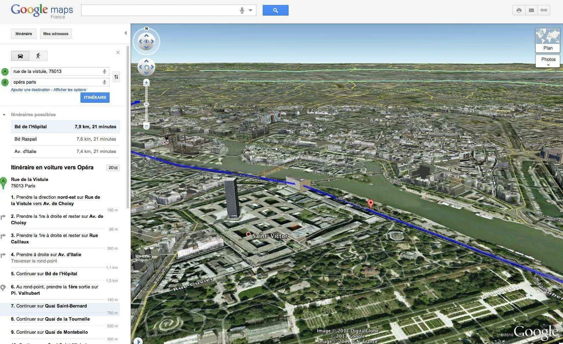Click the blue search button
This screenshot has width=563, height=344.
(275, 10)
